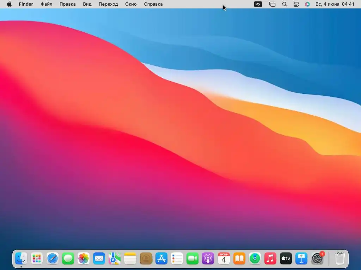Click the screen mirroring menu bar icon
361x270 pixels.
point(273,4)
